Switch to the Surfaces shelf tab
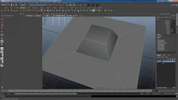178x100 pixels. (17, 8)
